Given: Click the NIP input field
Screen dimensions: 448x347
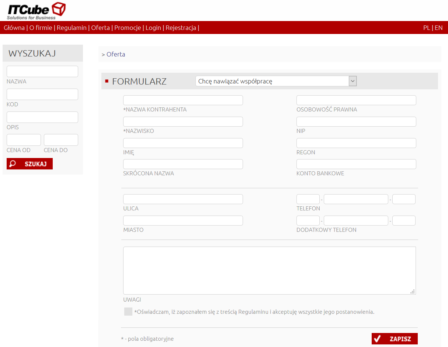Looking at the screenshot, I should pos(356,122).
